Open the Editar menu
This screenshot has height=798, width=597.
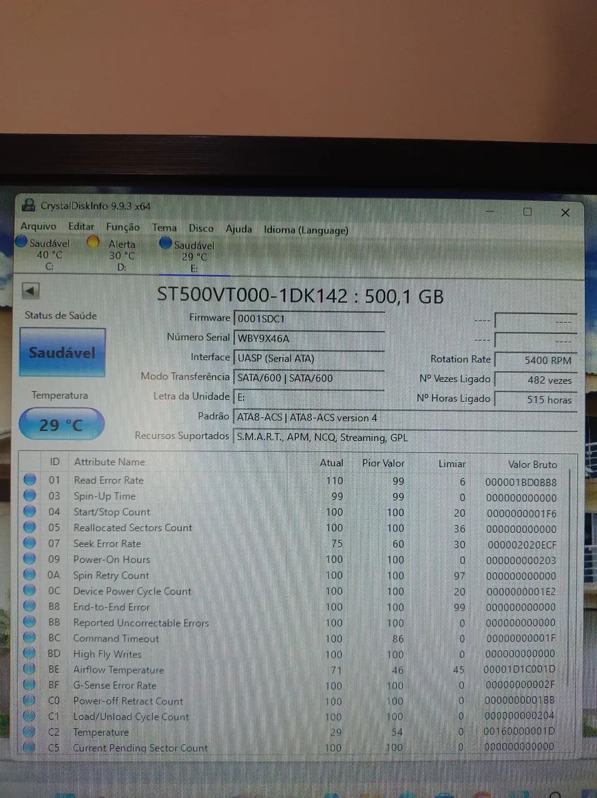(x=81, y=227)
